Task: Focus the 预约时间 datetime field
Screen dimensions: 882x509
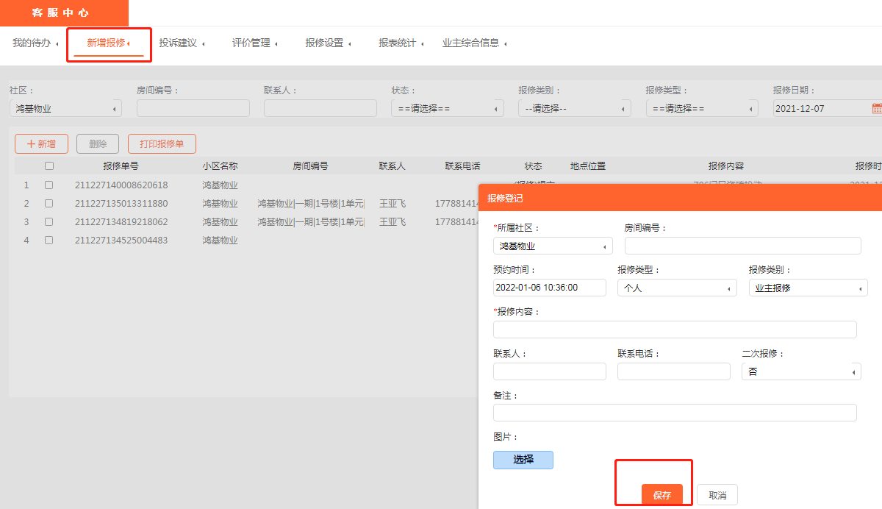Action: click(x=549, y=288)
